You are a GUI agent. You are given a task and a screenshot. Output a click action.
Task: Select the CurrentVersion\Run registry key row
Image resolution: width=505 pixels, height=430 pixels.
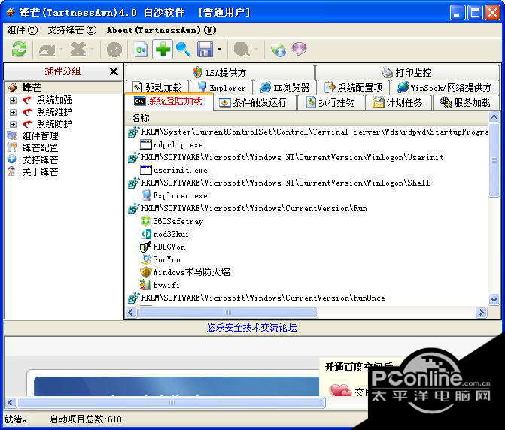[x=254, y=208]
